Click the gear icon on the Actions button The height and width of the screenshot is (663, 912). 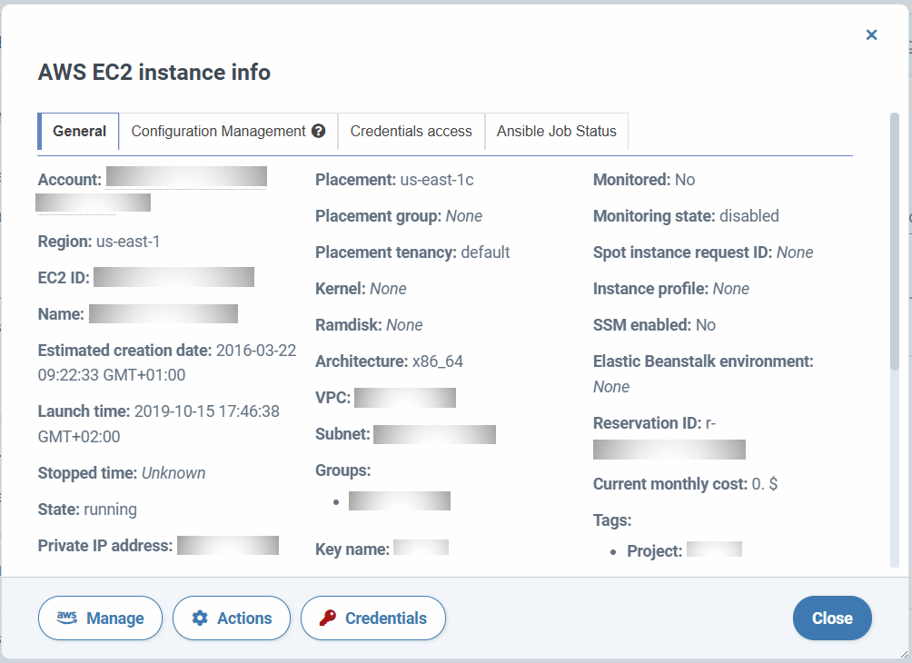200,618
